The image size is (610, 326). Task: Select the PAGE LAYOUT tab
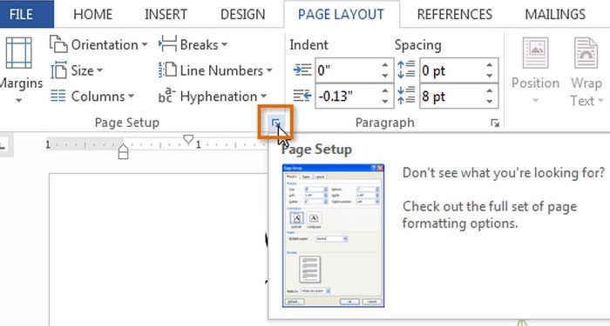coord(341,15)
